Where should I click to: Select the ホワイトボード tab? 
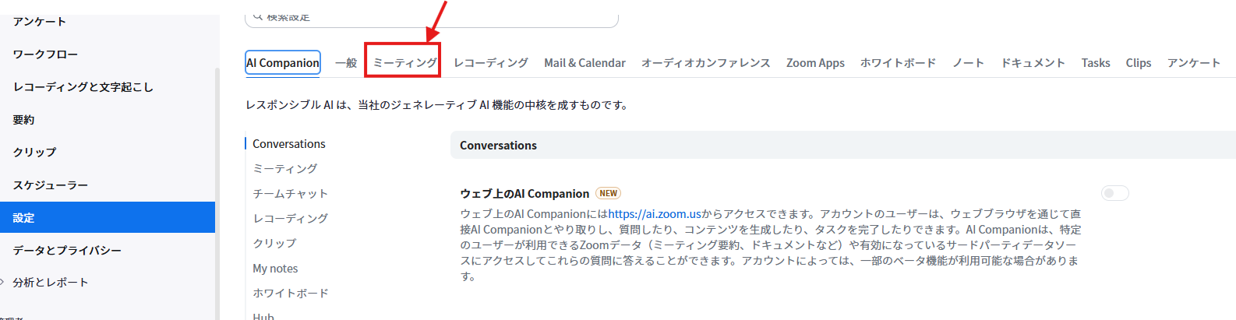tap(898, 63)
